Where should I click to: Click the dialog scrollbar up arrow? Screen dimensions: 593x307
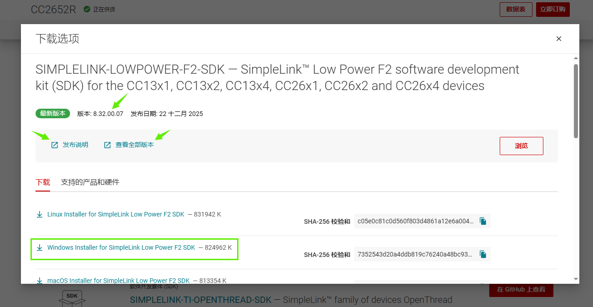pos(576,58)
